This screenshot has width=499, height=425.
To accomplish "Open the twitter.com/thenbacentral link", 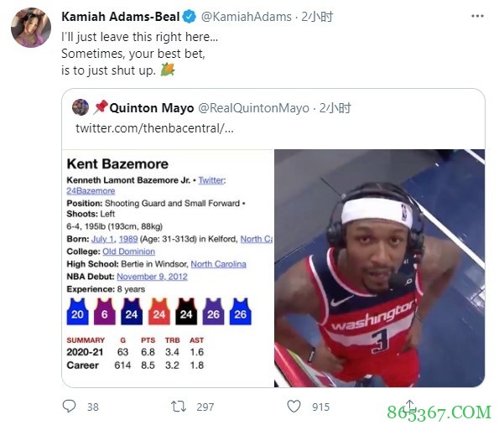I will click(x=154, y=128).
